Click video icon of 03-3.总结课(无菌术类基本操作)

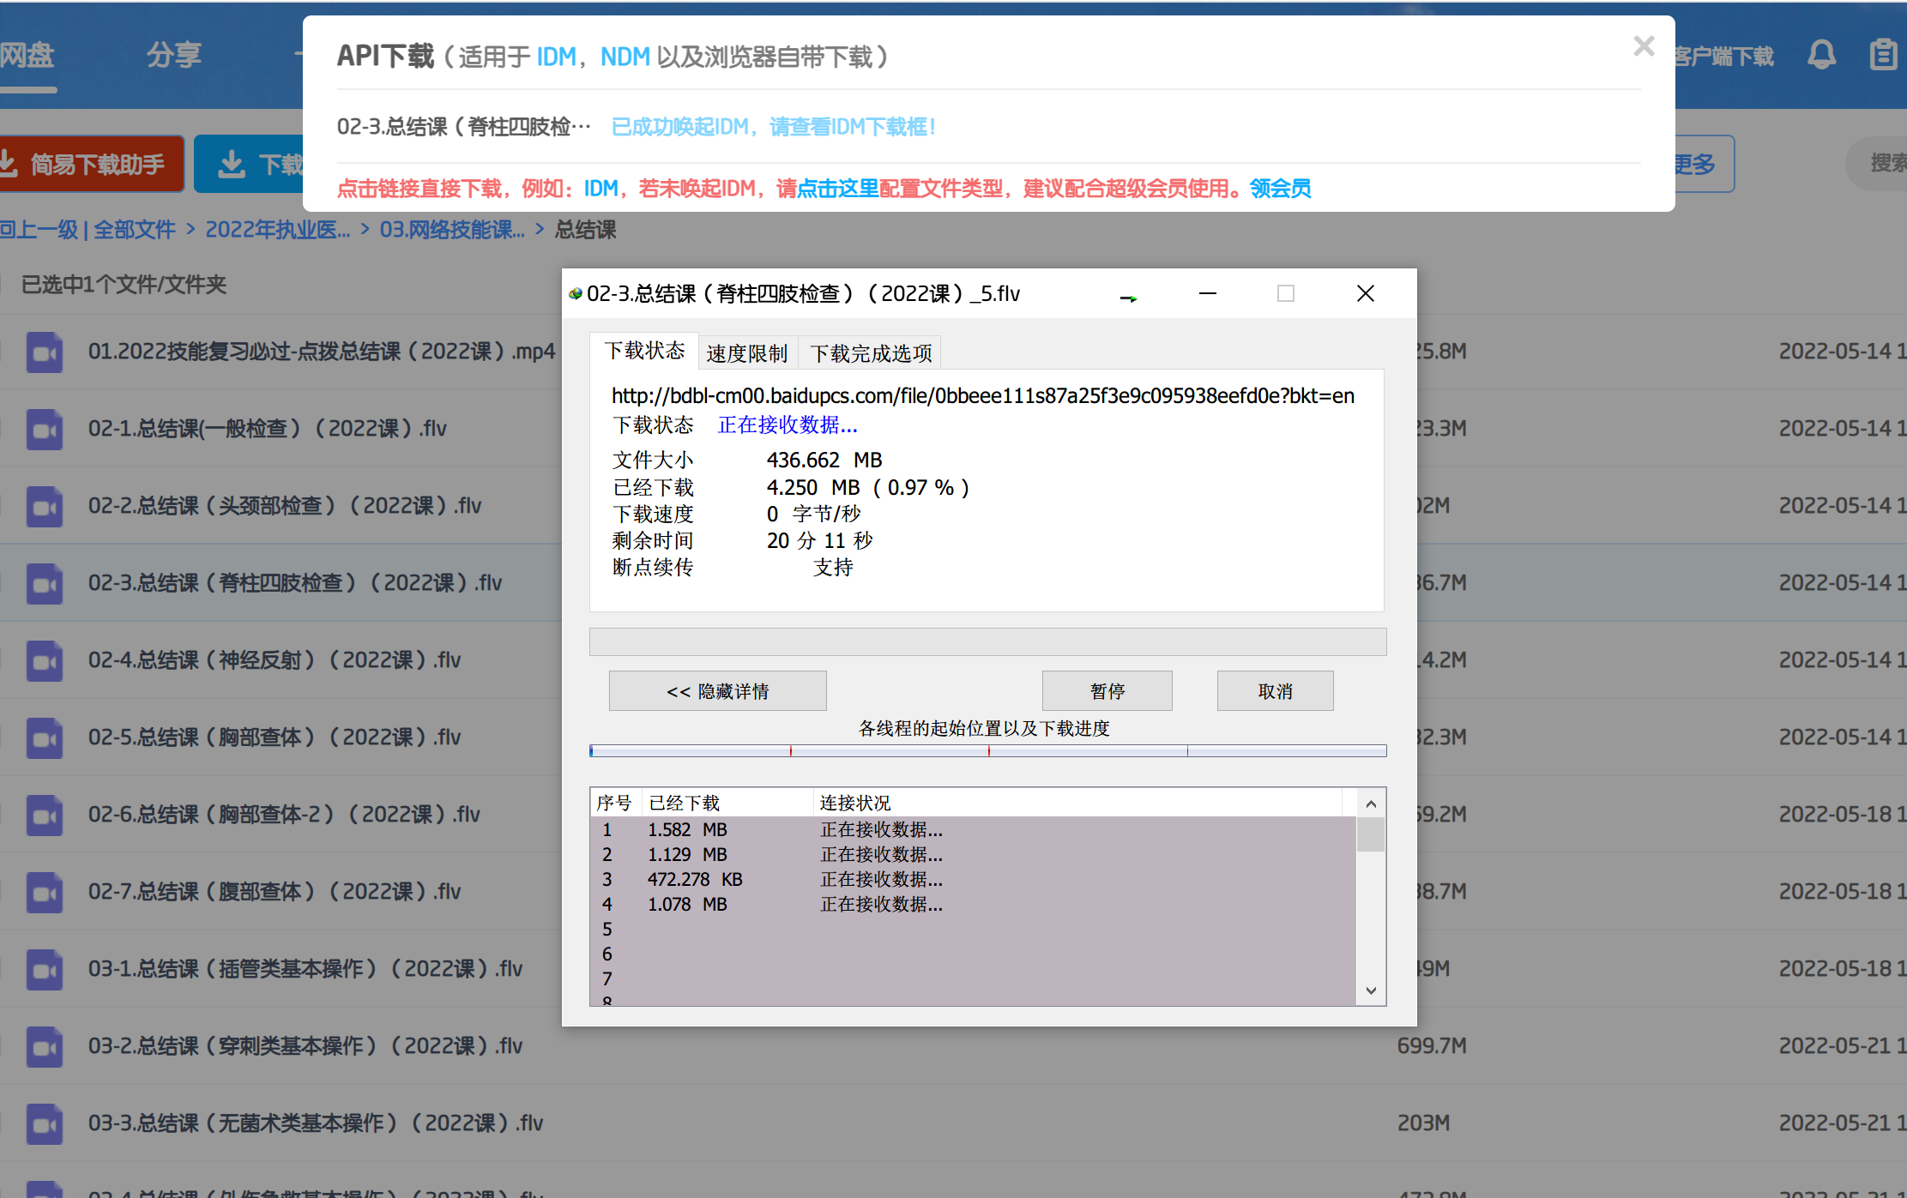tap(44, 1123)
